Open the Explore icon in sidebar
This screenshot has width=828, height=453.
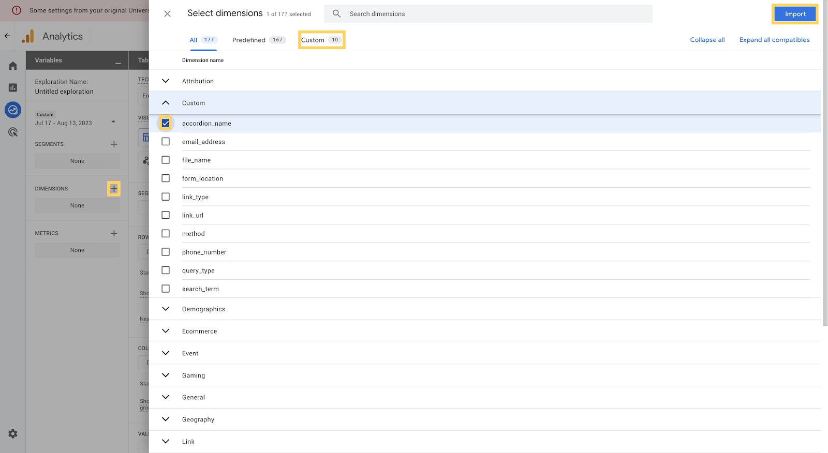13,110
